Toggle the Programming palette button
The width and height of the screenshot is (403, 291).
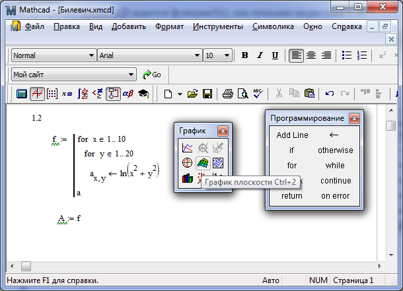pyautogui.click(x=113, y=94)
